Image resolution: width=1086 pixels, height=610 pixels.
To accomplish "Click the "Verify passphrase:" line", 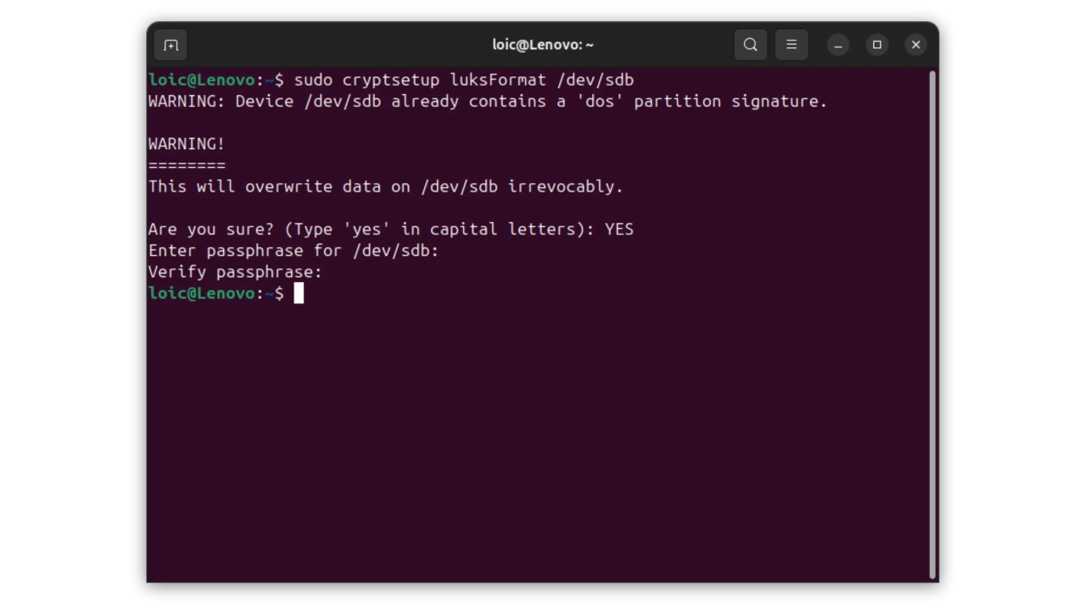I will pyautogui.click(x=235, y=272).
